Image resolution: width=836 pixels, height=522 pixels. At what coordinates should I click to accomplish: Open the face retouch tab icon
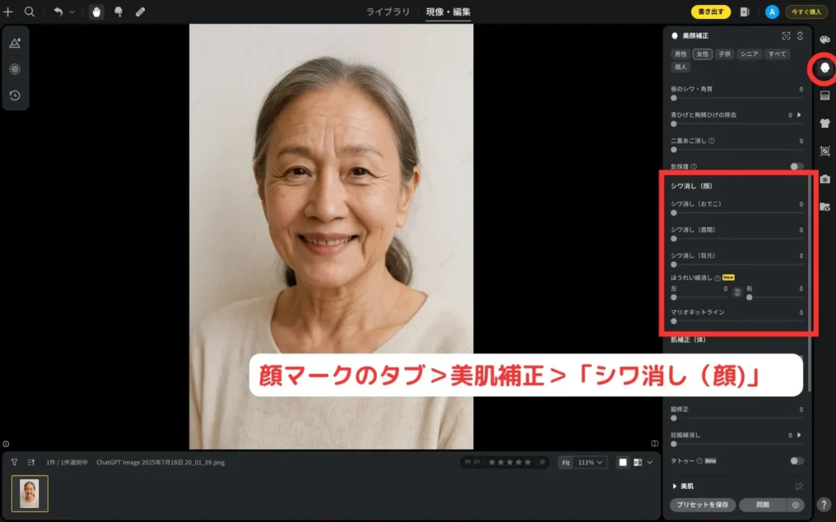[825, 68]
